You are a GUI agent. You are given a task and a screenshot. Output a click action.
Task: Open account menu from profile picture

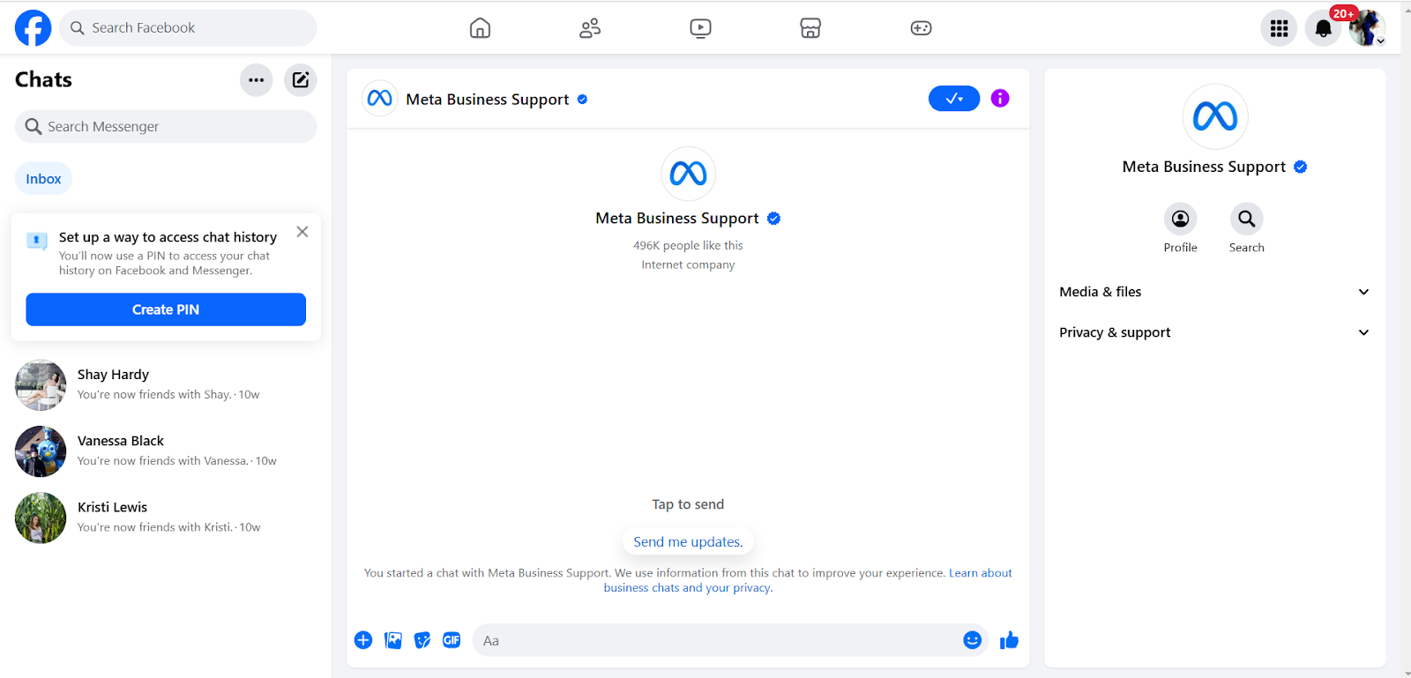click(x=1366, y=28)
